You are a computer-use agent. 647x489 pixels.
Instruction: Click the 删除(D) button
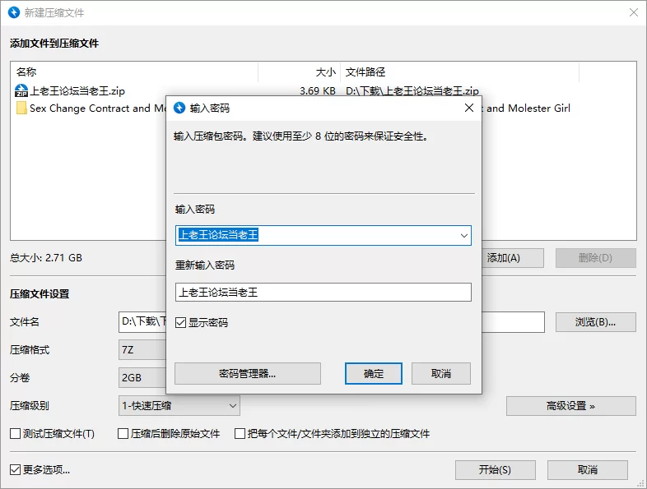coord(595,258)
